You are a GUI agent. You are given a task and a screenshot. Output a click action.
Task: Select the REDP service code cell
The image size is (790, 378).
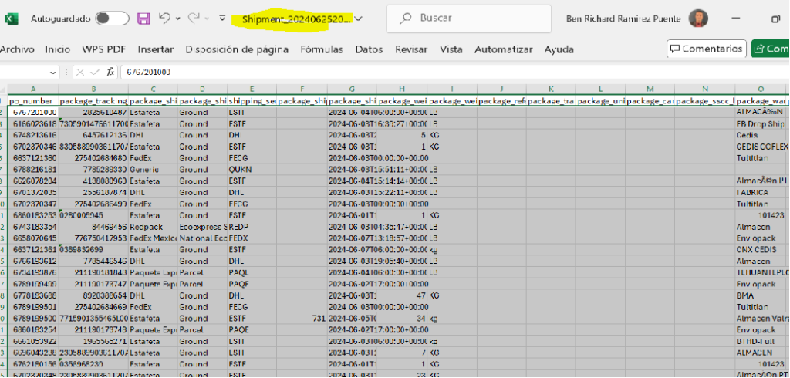click(x=252, y=227)
